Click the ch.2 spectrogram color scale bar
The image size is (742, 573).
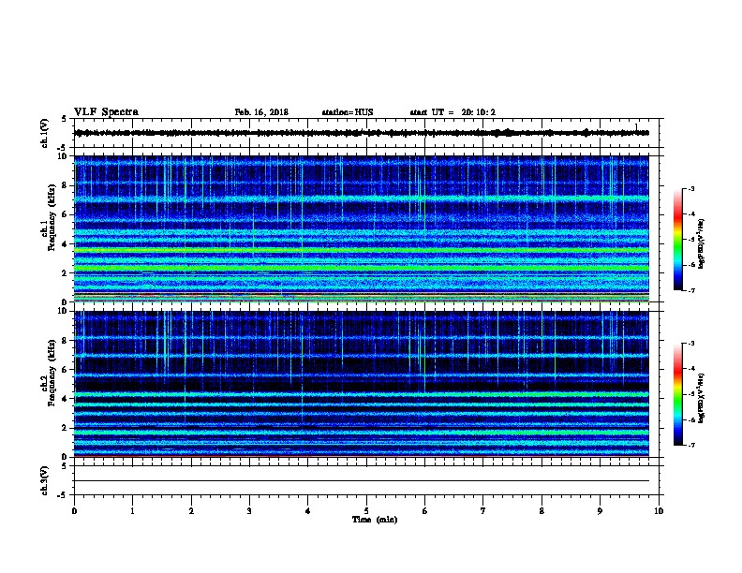coord(677,394)
